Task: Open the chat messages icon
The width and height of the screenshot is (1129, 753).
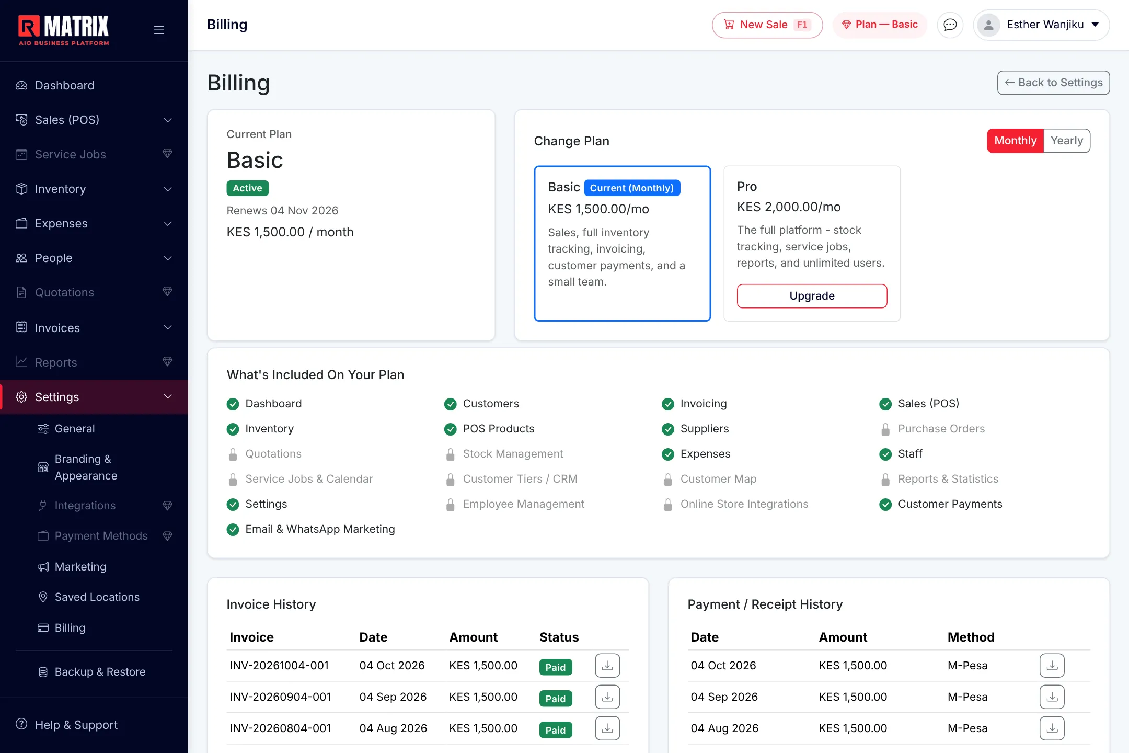Action: pyautogui.click(x=950, y=25)
